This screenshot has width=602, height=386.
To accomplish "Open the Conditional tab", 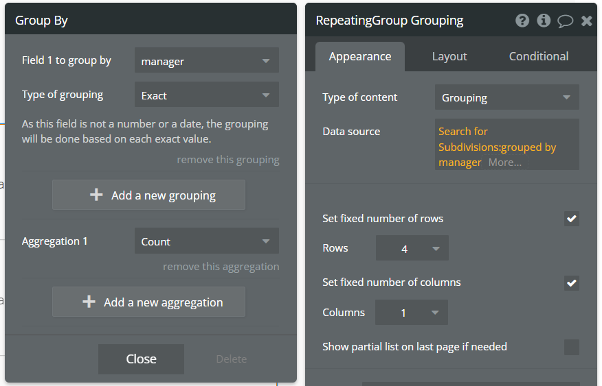I will [x=539, y=56].
